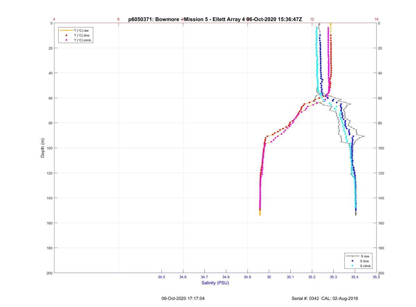Click the right depth axis label 40

pyautogui.click(x=381, y=73)
